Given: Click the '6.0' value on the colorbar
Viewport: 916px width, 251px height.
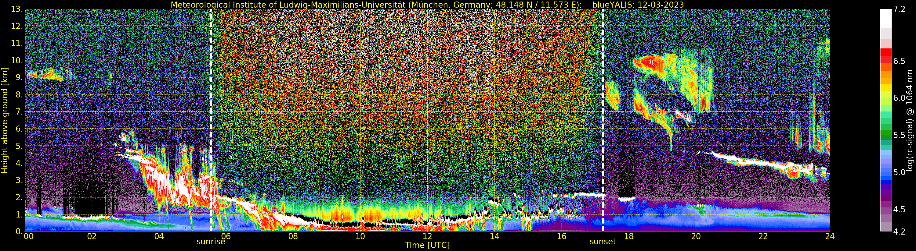Looking at the screenshot, I should [899, 98].
